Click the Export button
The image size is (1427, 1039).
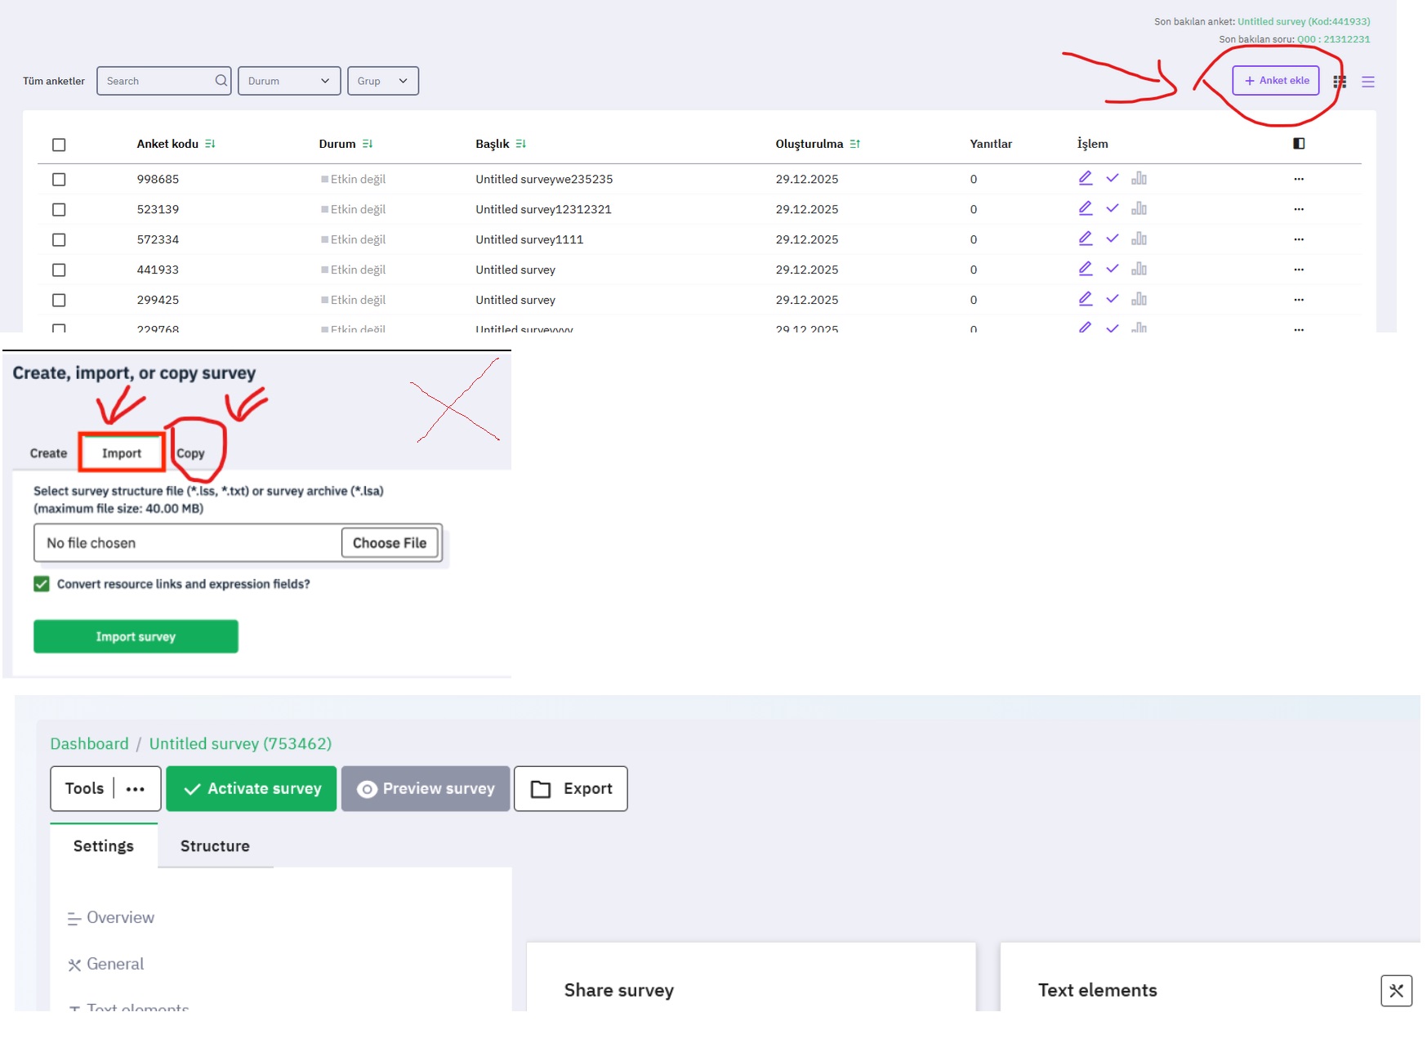[x=571, y=789]
